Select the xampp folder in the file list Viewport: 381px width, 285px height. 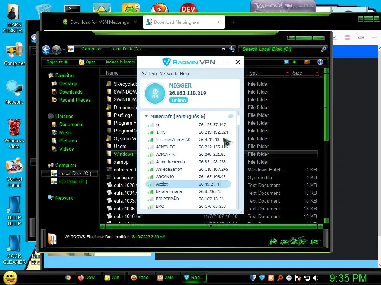pos(121,162)
